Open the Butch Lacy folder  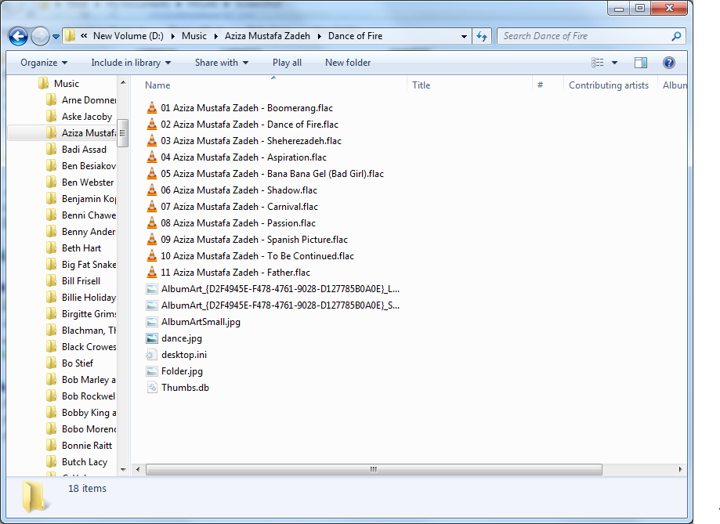click(85, 462)
